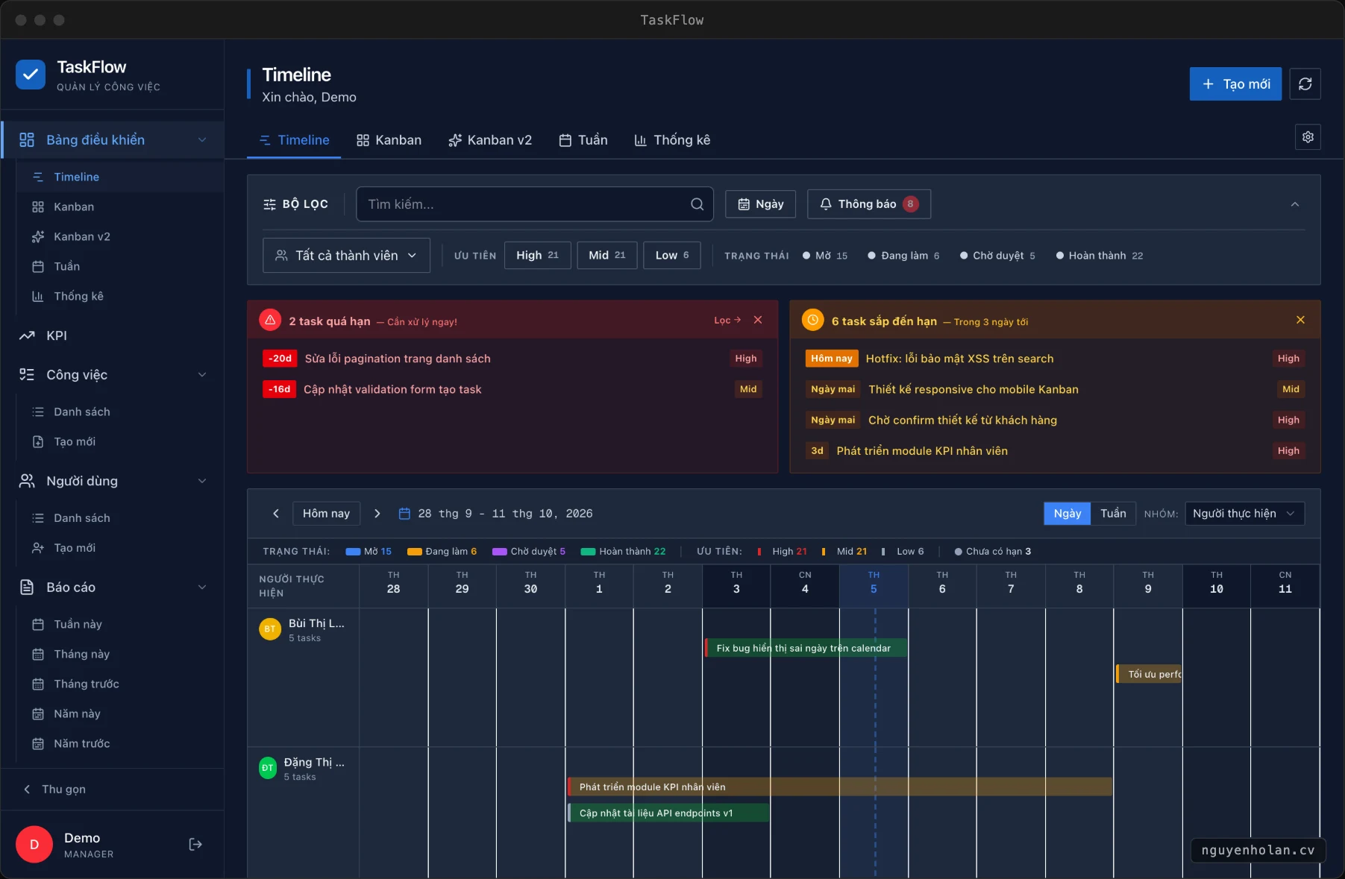Close the upcoming deadline alert panel
This screenshot has height=879, width=1345.
pos(1300,320)
